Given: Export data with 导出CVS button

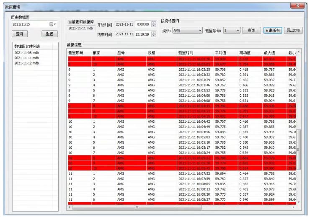Looking at the screenshot, I should (293, 31).
